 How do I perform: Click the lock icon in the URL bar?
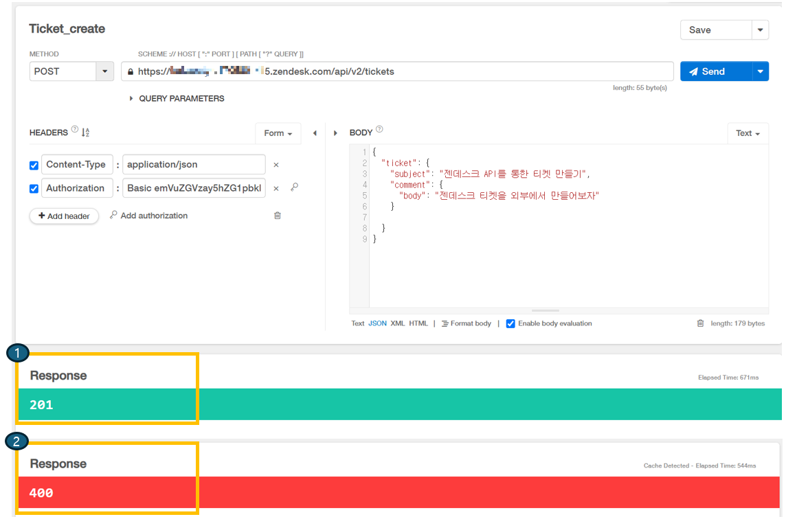tap(131, 71)
